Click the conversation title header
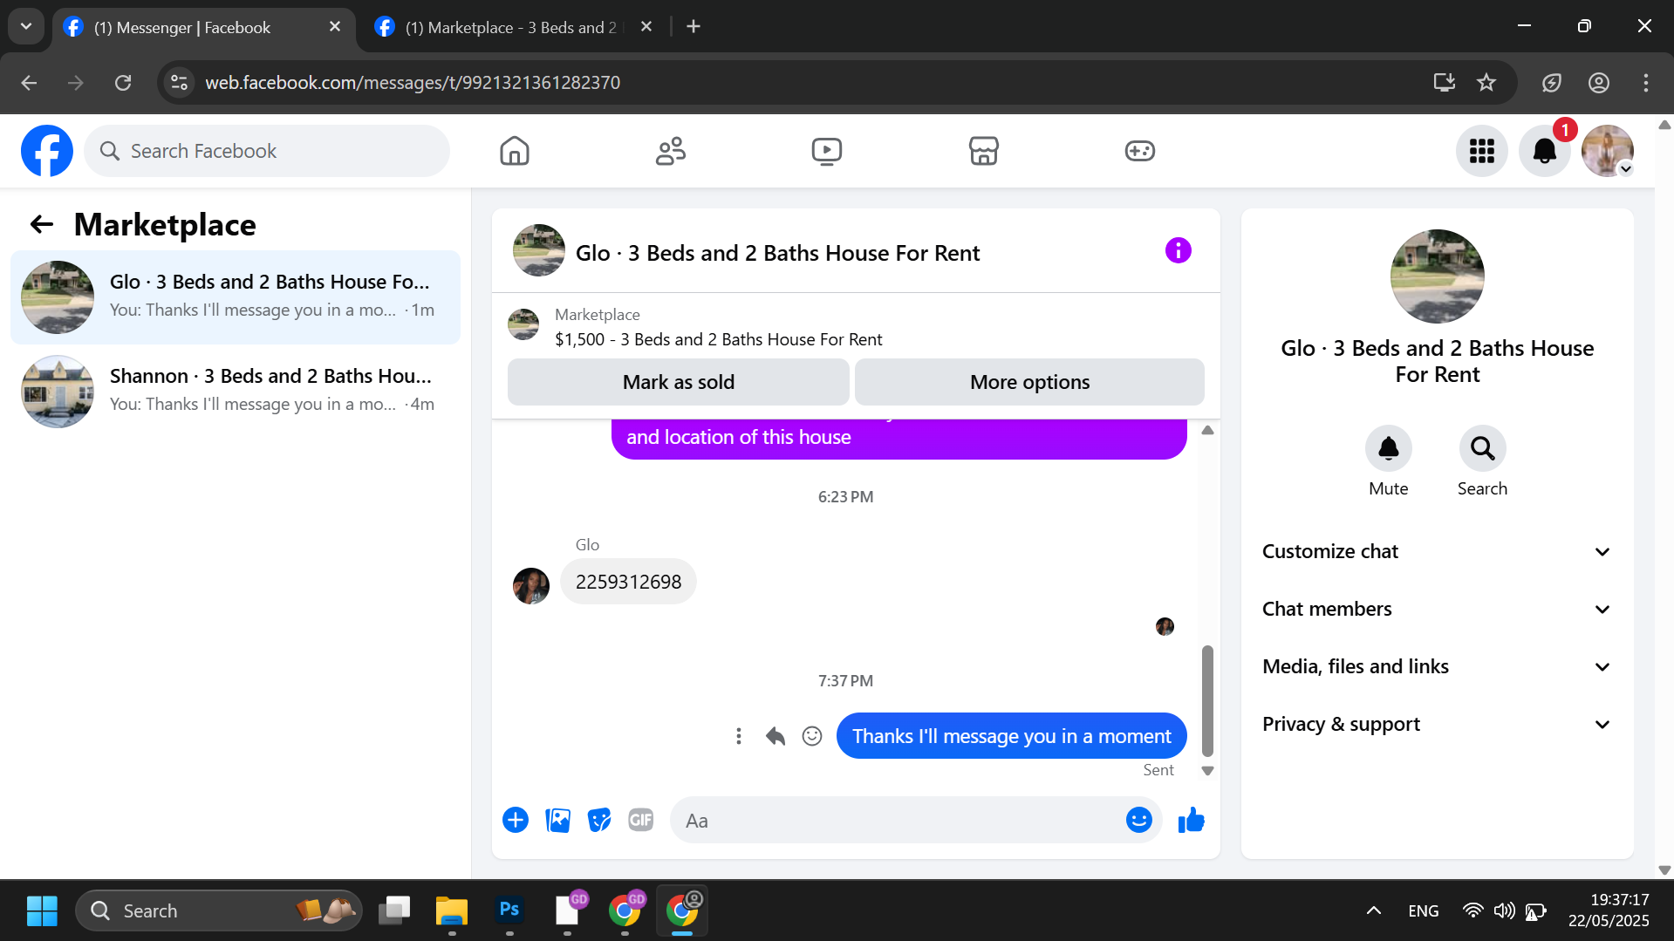Image resolution: width=1674 pixels, height=941 pixels. coord(777,253)
